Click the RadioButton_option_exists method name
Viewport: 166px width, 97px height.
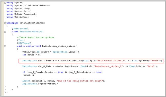click(x=59, y=46)
